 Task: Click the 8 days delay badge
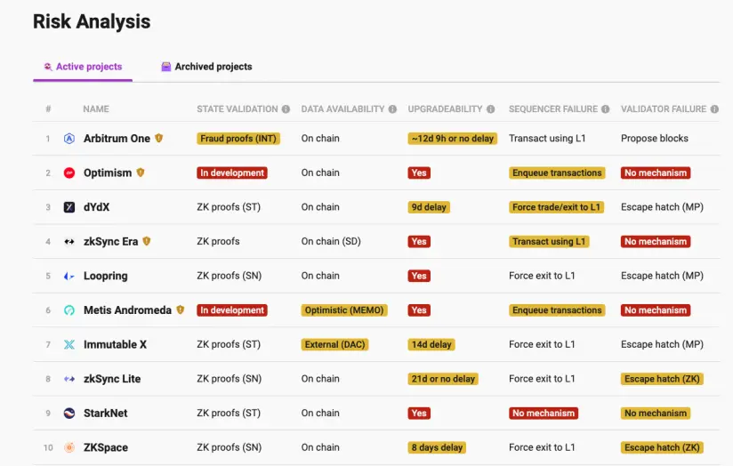[437, 448]
